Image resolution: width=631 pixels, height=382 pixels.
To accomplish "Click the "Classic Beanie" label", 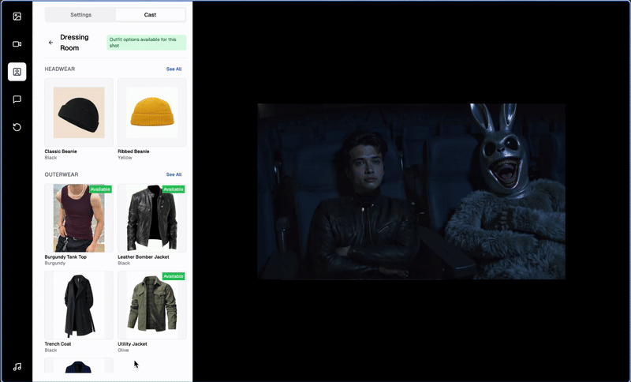I will (x=61, y=152).
